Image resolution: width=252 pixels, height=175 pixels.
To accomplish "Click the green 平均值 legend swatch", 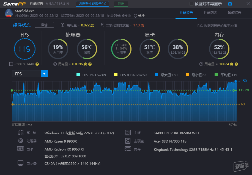I will click(x=216, y=75).
